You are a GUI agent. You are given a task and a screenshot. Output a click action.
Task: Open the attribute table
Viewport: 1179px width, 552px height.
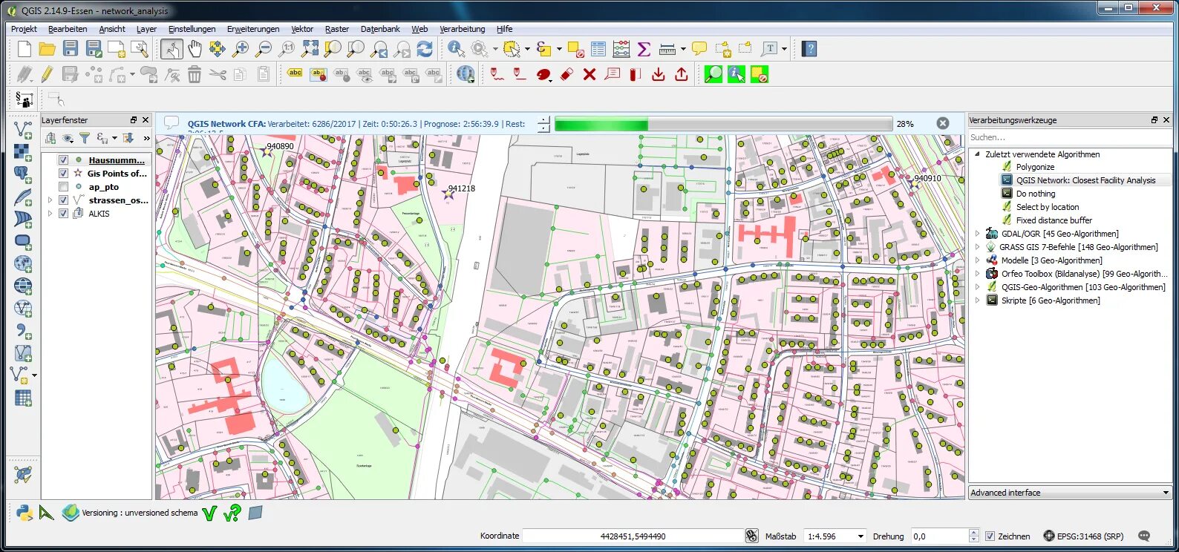pyautogui.click(x=598, y=49)
